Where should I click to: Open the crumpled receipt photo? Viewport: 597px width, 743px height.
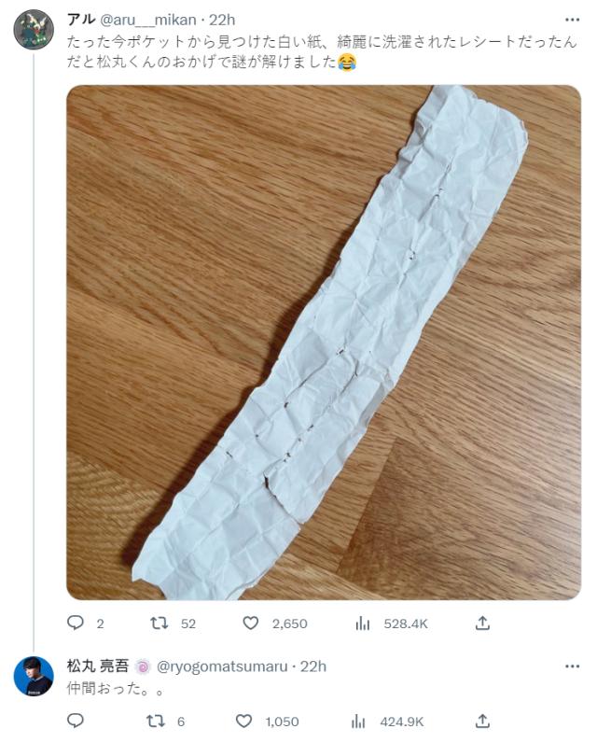[x=323, y=342]
